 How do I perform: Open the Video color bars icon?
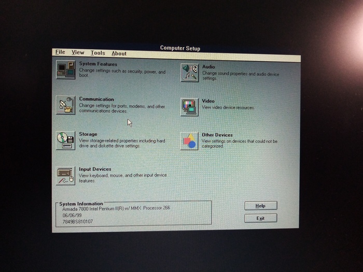(x=190, y=107)
